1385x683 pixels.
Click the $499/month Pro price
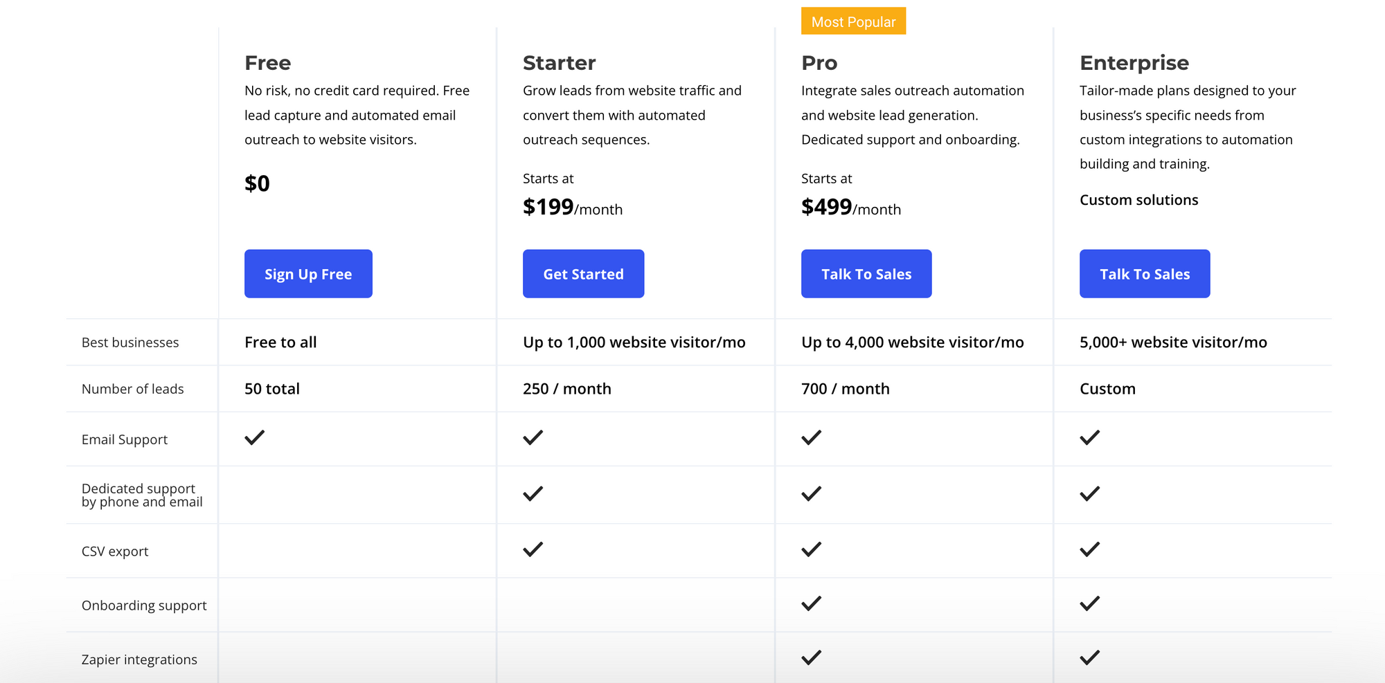click(851, 207)
